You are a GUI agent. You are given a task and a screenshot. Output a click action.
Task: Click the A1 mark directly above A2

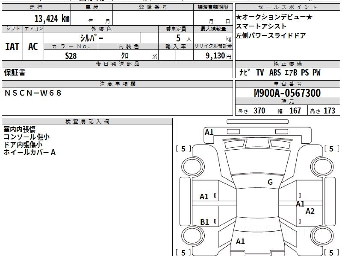pos(300,204)
